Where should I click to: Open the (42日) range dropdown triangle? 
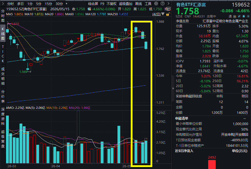(163, 14)
